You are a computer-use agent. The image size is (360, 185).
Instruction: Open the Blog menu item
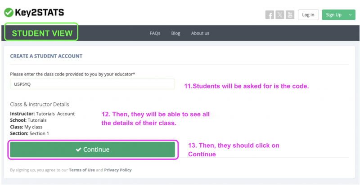(x=175, y=33)
